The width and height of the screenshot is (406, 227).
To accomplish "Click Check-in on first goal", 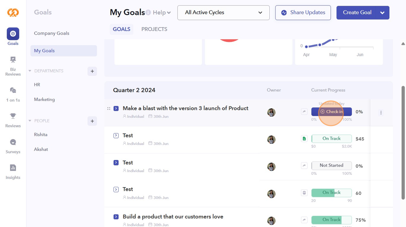I will [x=331, y=112].
